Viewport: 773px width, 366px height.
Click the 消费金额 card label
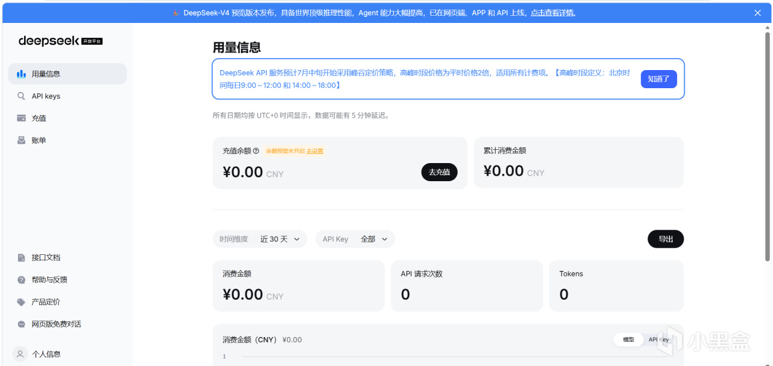(x=237, y=274)
